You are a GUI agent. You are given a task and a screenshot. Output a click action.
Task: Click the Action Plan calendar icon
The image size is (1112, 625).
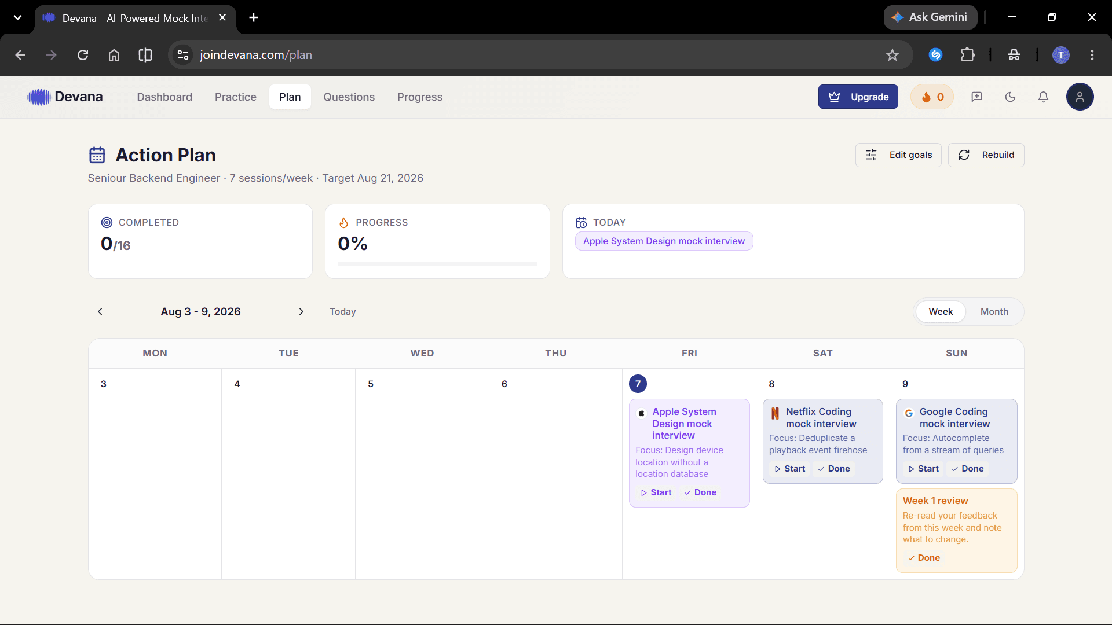(x=97, y=155)
